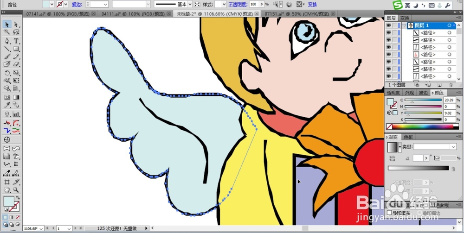Click 描边 link in control bar
The height and width of the screenshot is (233, 464).
click(x=77, y=5)
